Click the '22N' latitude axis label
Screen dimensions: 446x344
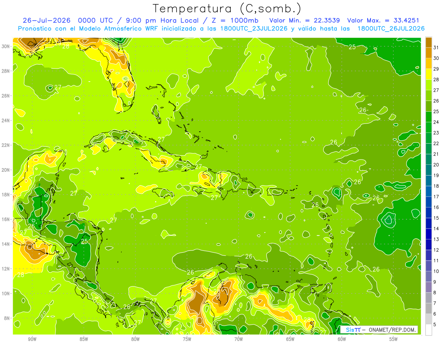tap(6, 145)
